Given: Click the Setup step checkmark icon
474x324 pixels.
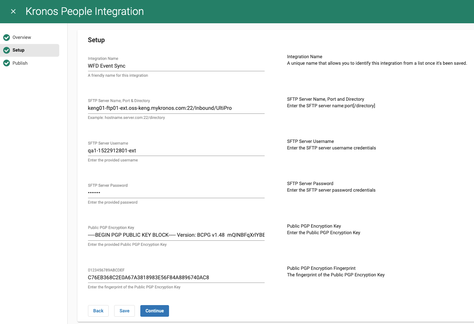Looking at the screenshot, I should (6, 50).
